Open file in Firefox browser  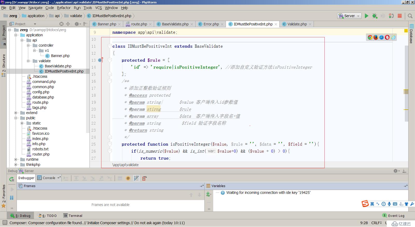coord(376,37)
